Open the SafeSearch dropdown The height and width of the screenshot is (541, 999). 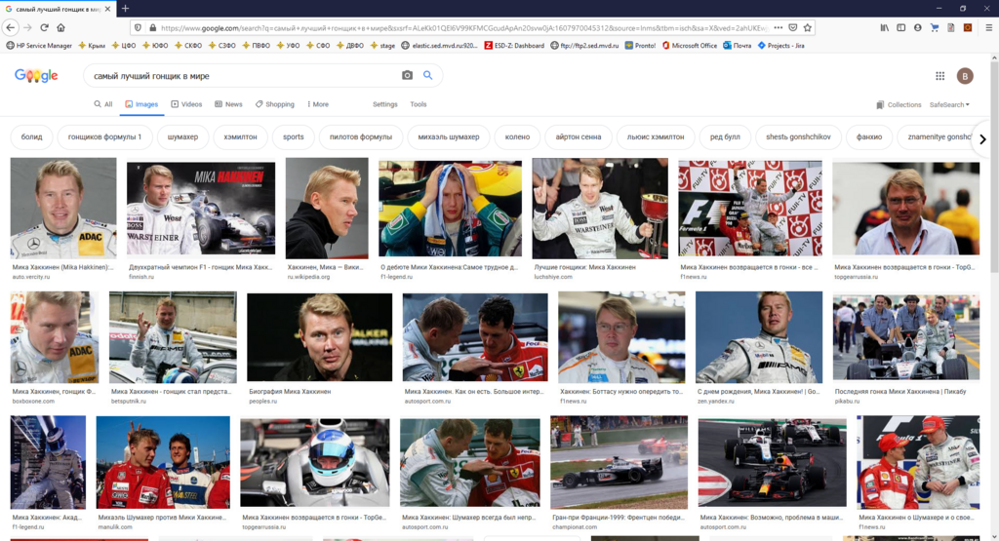click(949, 105)
